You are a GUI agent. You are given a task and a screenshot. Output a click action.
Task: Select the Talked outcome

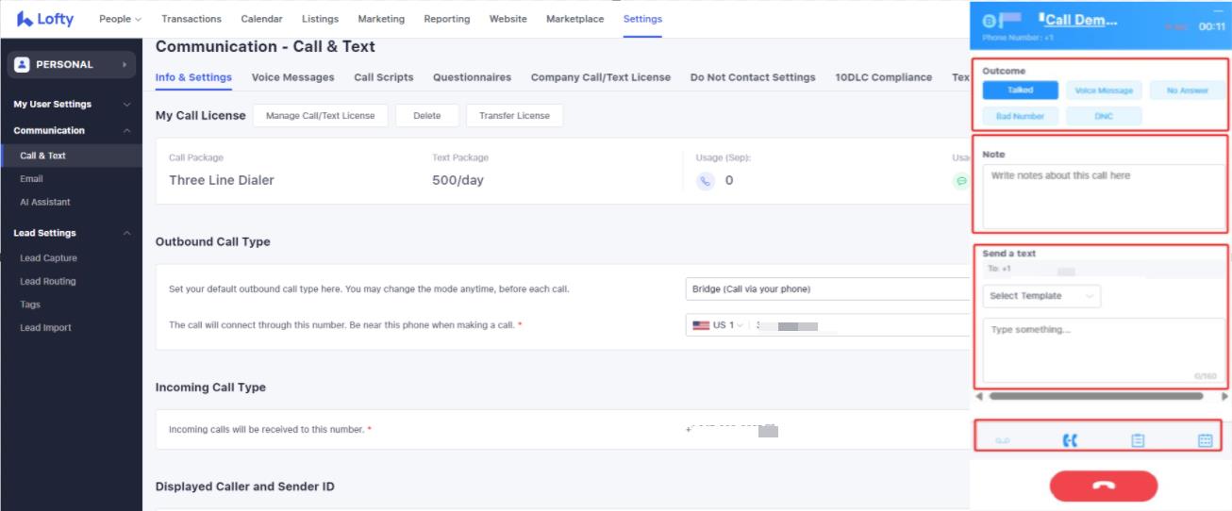click(1020, 91)
